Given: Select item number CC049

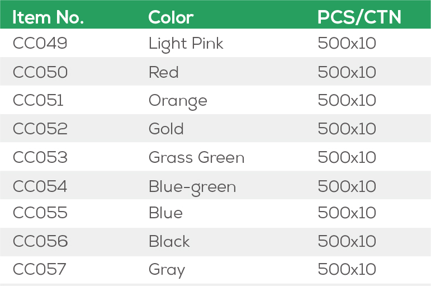Looking at the screenshot, I should [40, 44].
